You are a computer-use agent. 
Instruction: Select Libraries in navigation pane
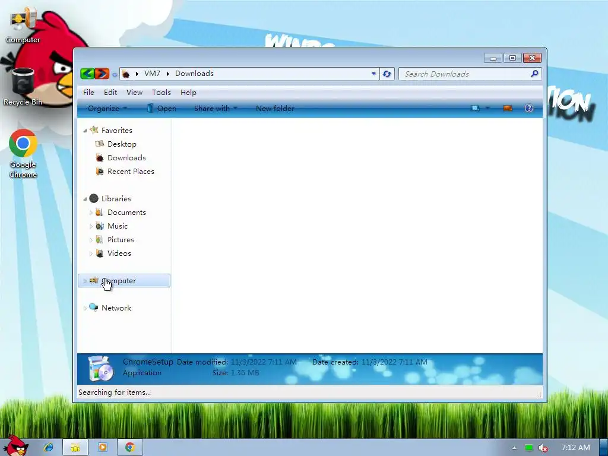tap(116, 198)
